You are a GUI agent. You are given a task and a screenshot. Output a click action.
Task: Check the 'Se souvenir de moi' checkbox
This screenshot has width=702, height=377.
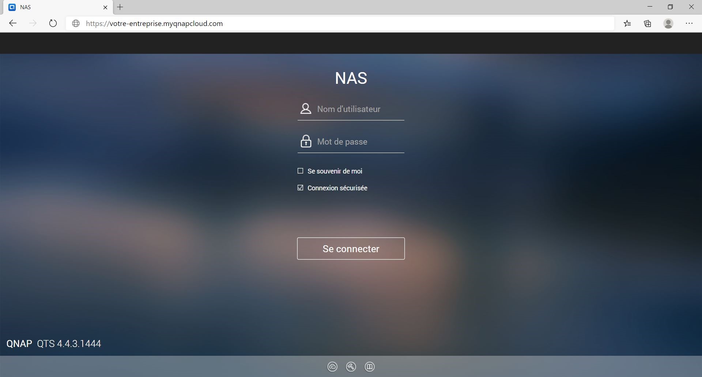[x=301, y=171]
